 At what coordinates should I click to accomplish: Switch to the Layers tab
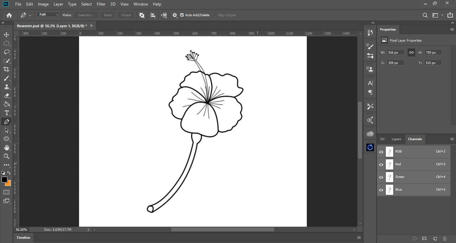pyautogui.click(x=396, y=139)
